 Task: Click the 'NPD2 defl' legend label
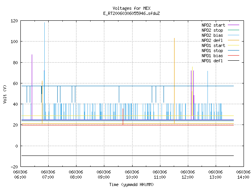tap(212, 40)
